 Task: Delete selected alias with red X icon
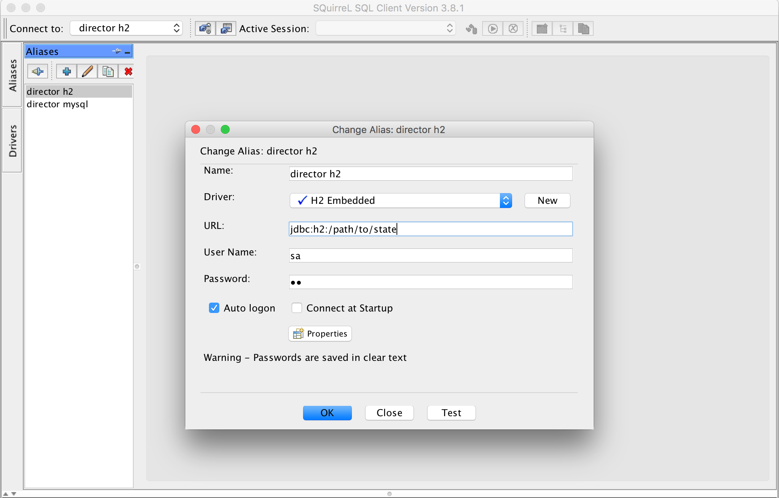(x=128, y=71)
